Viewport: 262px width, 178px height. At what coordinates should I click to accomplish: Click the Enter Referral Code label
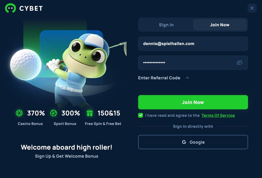coord(159,78)
